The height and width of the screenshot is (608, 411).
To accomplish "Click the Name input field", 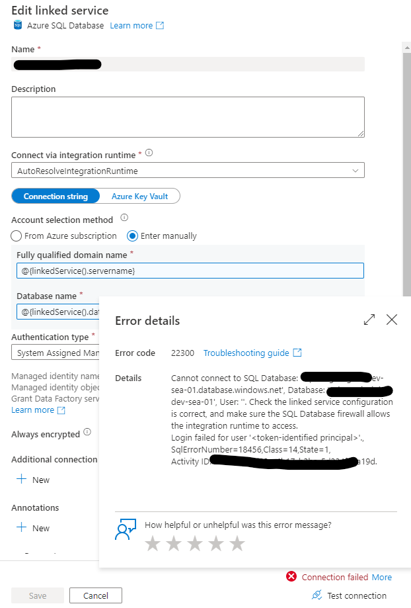I will coord(188,64).
